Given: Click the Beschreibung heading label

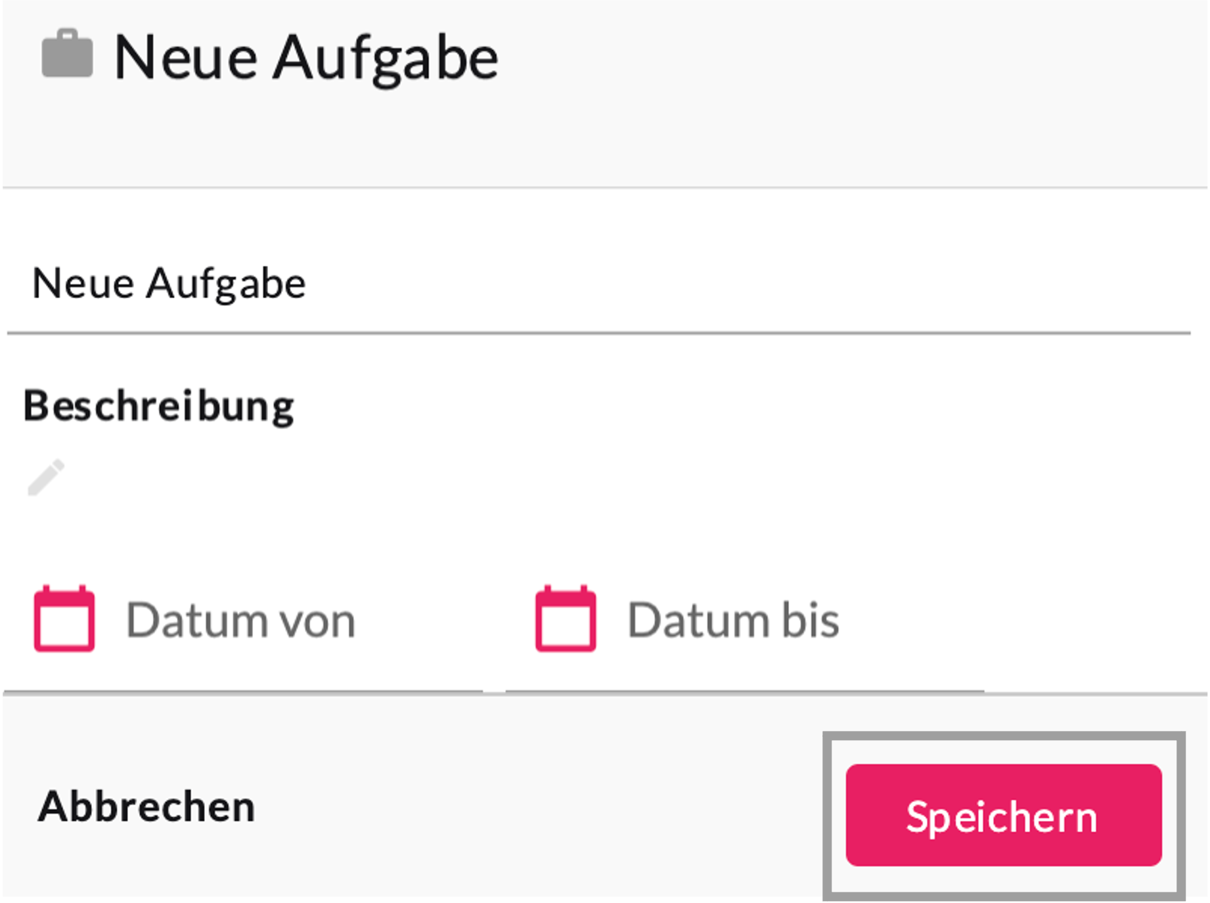Looking at the screenshot, I should tap(158, 406).
